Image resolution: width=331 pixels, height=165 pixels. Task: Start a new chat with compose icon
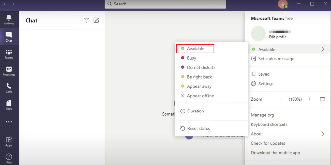pyautogui.click(x=96, y=20)
